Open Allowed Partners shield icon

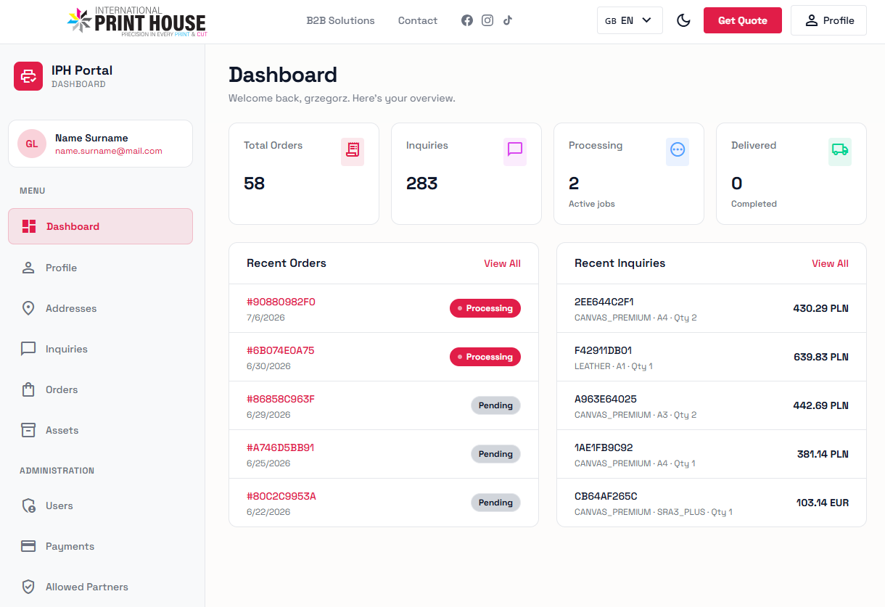[28, 587]
